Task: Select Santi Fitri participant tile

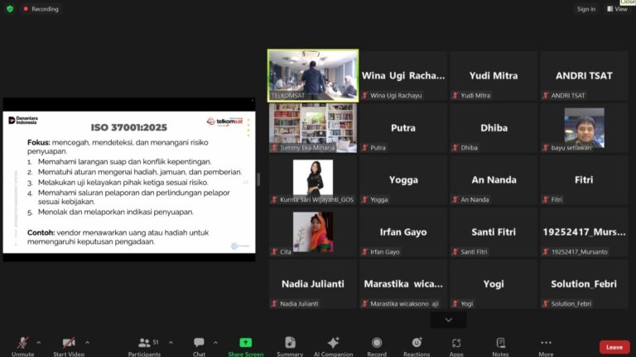Action: point(494,232)
